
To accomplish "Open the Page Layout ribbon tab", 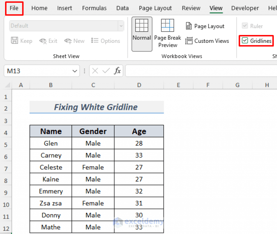I will 155,8.
